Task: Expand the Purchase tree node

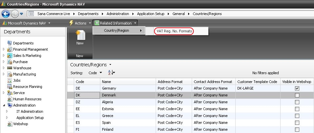Action: coord(4,61)
